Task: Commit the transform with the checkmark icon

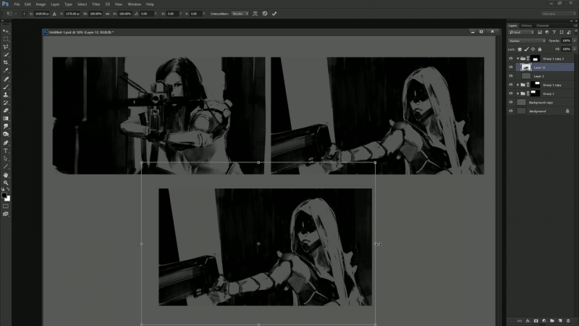Action: tap(274, 13)
